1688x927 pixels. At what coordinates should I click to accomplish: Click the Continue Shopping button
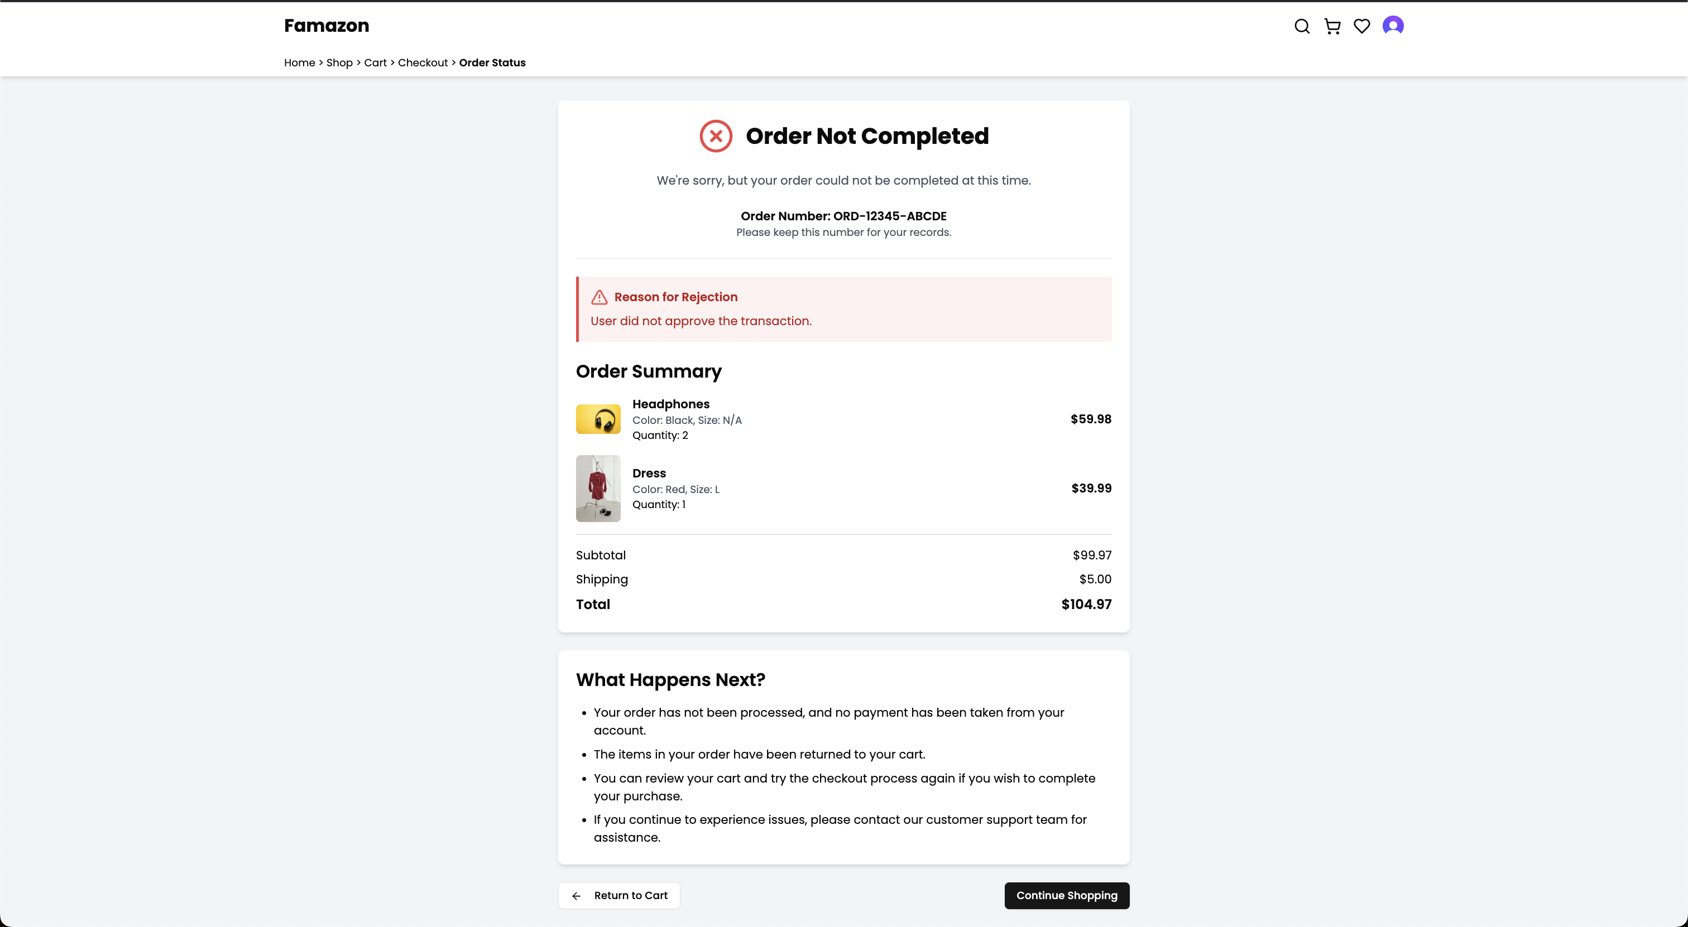tap(1067, 896)
